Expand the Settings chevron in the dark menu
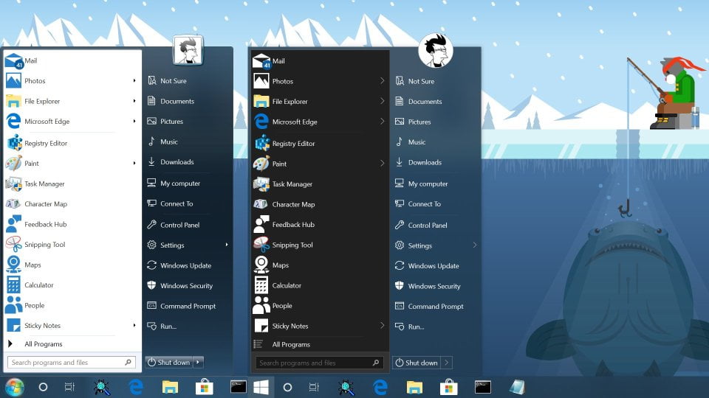Viewport: 709px width, 398px height. click(474, 245)
